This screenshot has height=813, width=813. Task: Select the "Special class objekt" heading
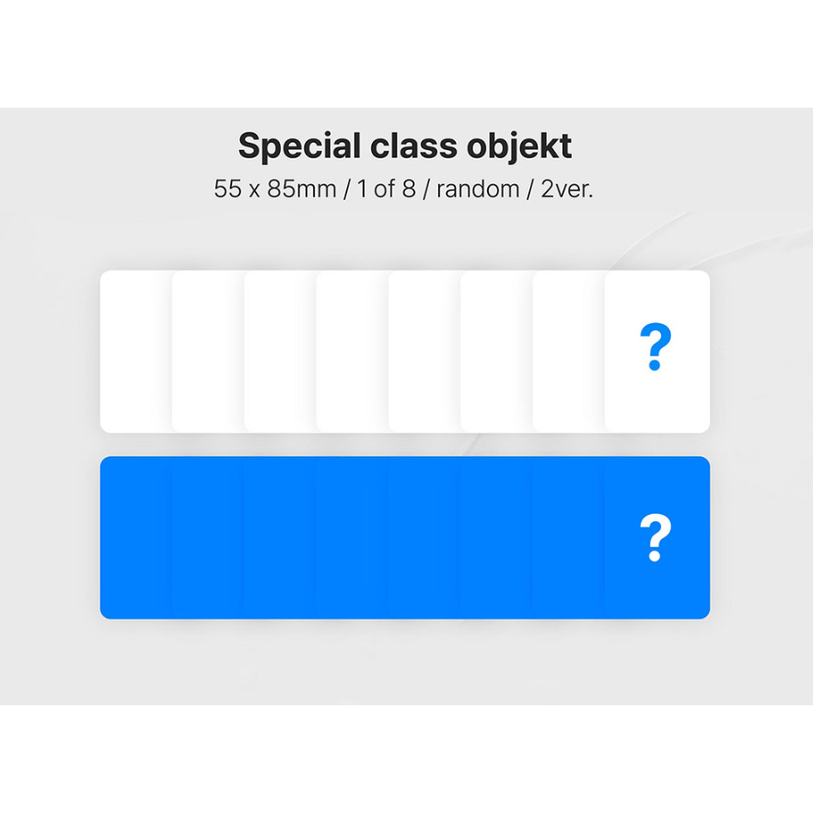click(405, 145)
